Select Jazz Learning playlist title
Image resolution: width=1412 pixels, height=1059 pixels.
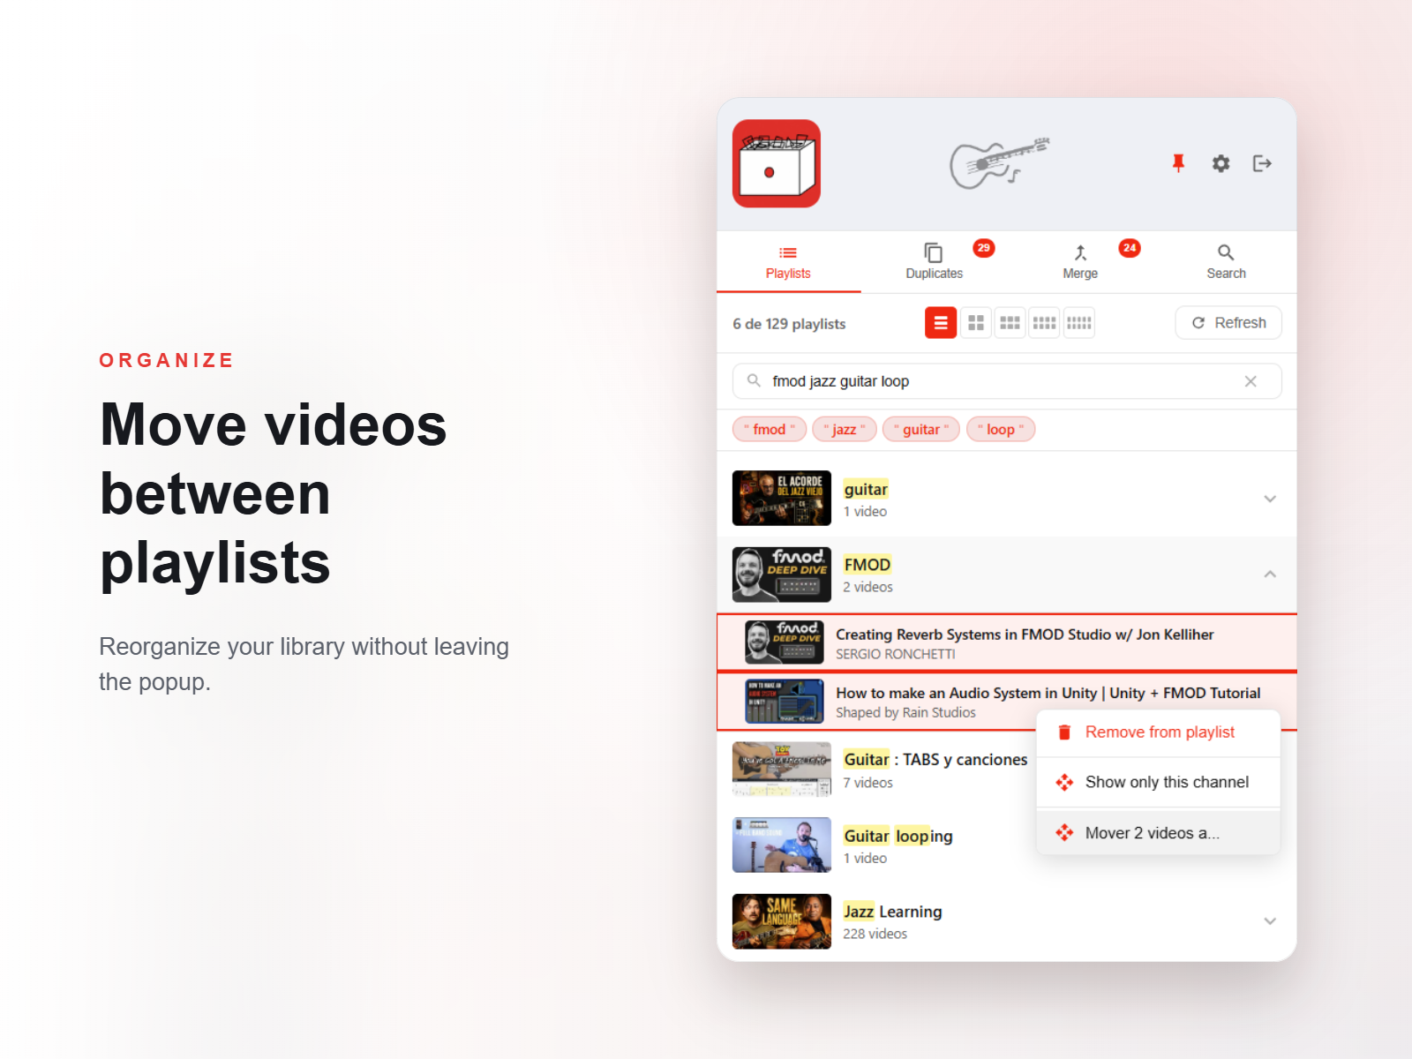pyautogui.click(x=892, y=912)
